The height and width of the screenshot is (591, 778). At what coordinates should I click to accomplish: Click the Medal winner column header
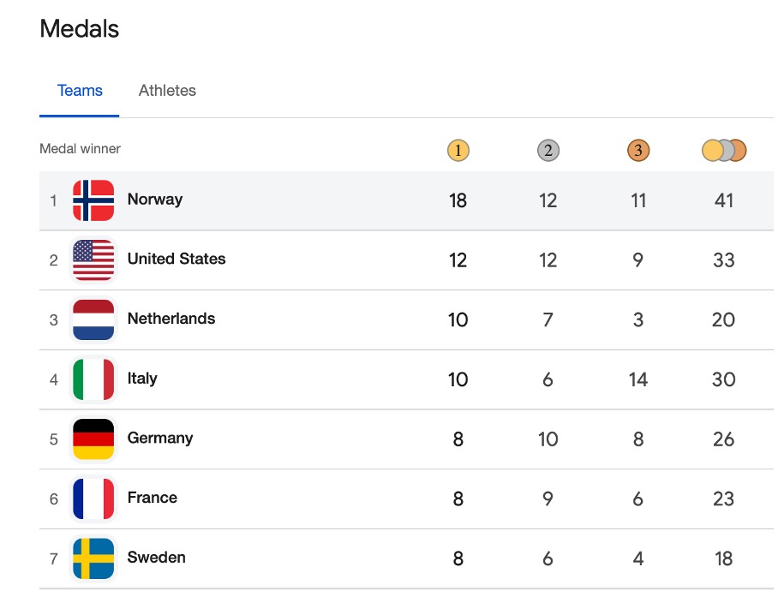pyautogui.click(x=80, y=149)
